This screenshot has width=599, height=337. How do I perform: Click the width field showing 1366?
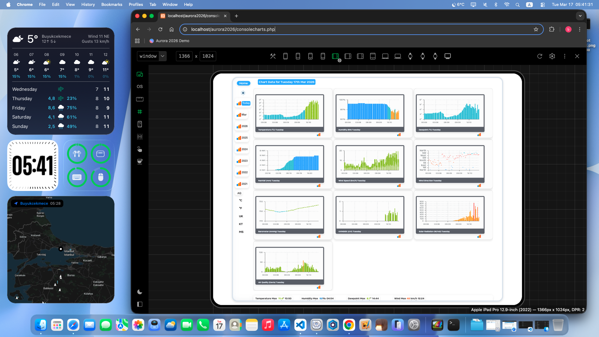tap(184, 56)
